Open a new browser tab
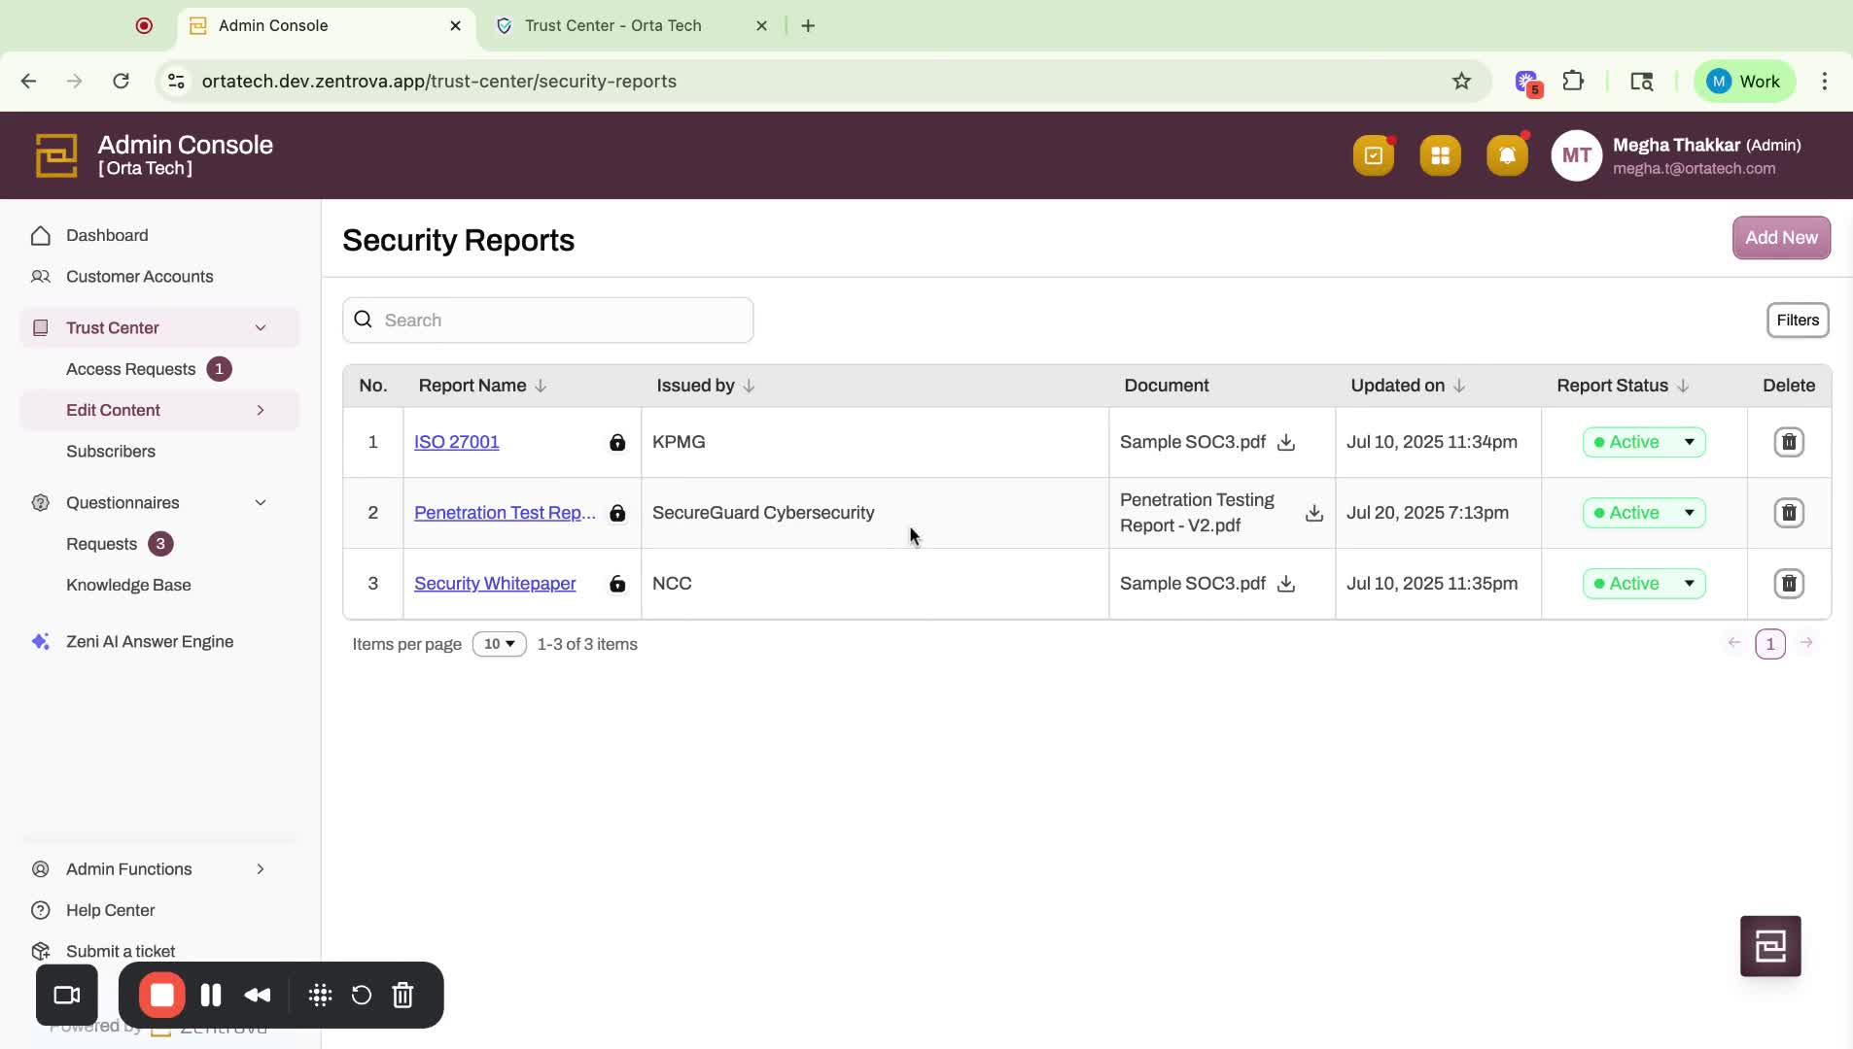This screenshot has height=1049, width=1853. coord(807,26)
